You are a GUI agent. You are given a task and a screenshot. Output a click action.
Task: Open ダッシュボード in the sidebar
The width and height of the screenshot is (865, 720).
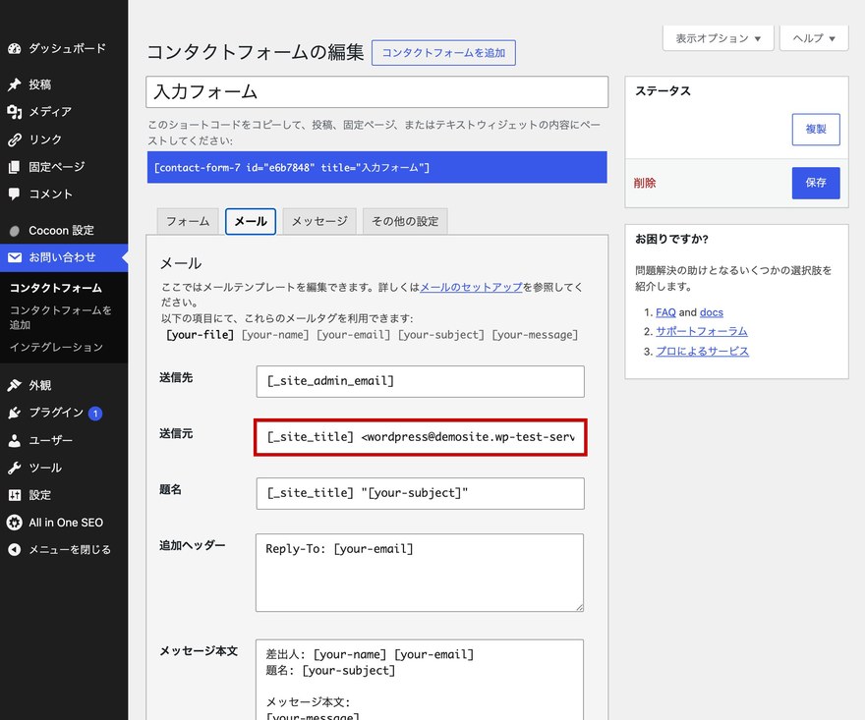point(64,48)
